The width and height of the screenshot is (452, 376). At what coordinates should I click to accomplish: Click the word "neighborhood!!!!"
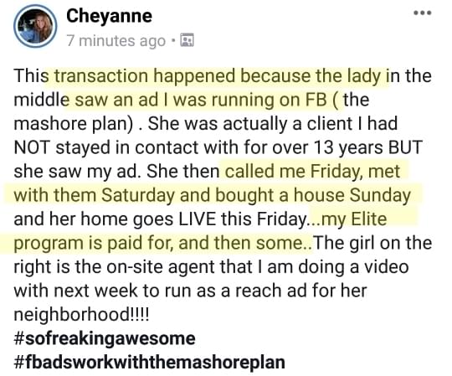[81, 315]
